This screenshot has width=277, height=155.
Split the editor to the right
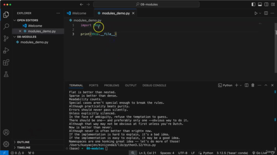266,13
